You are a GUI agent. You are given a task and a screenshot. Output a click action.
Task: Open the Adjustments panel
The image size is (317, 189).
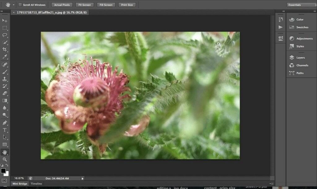click(301, 38)
